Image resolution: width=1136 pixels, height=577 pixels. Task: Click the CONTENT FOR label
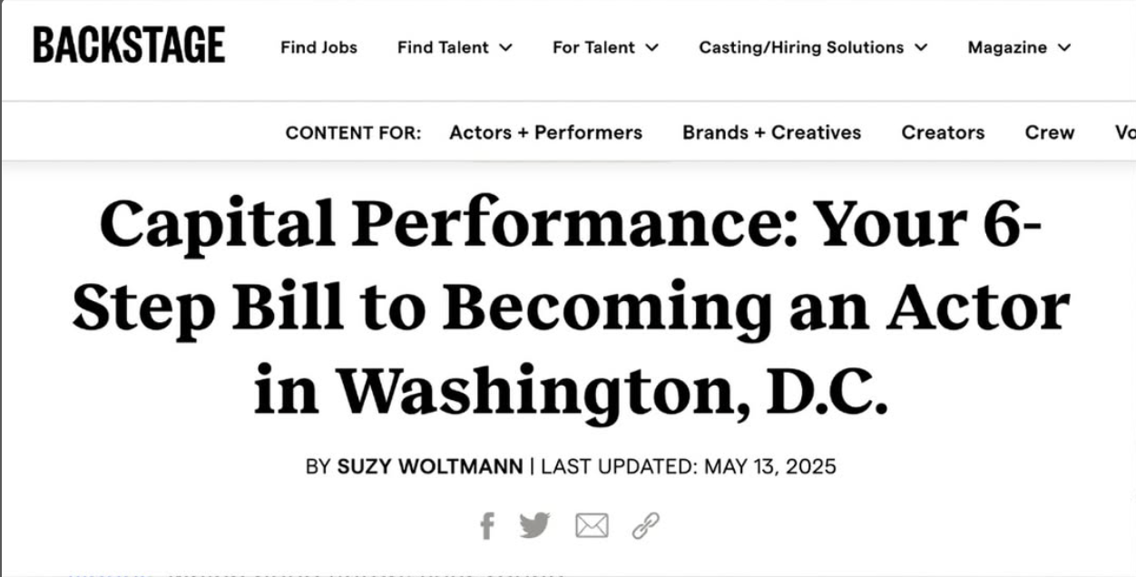[x=353, y=132]
